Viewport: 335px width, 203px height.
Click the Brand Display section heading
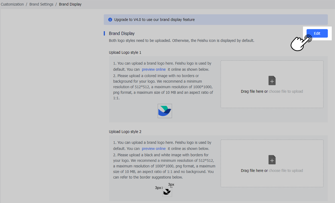[122, 33]
